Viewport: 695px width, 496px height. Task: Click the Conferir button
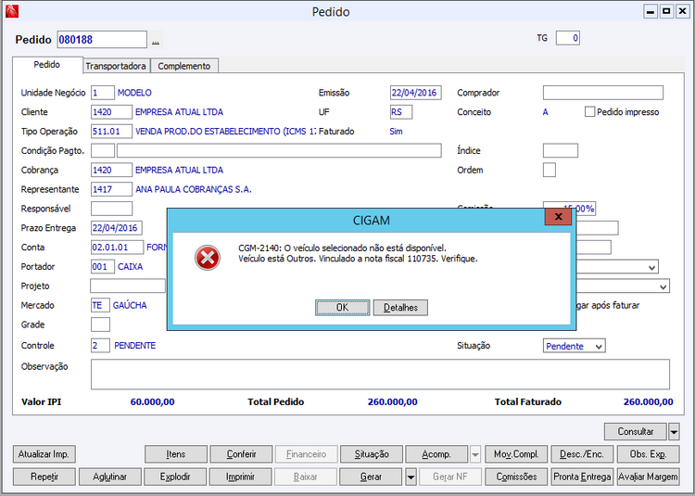241,454
